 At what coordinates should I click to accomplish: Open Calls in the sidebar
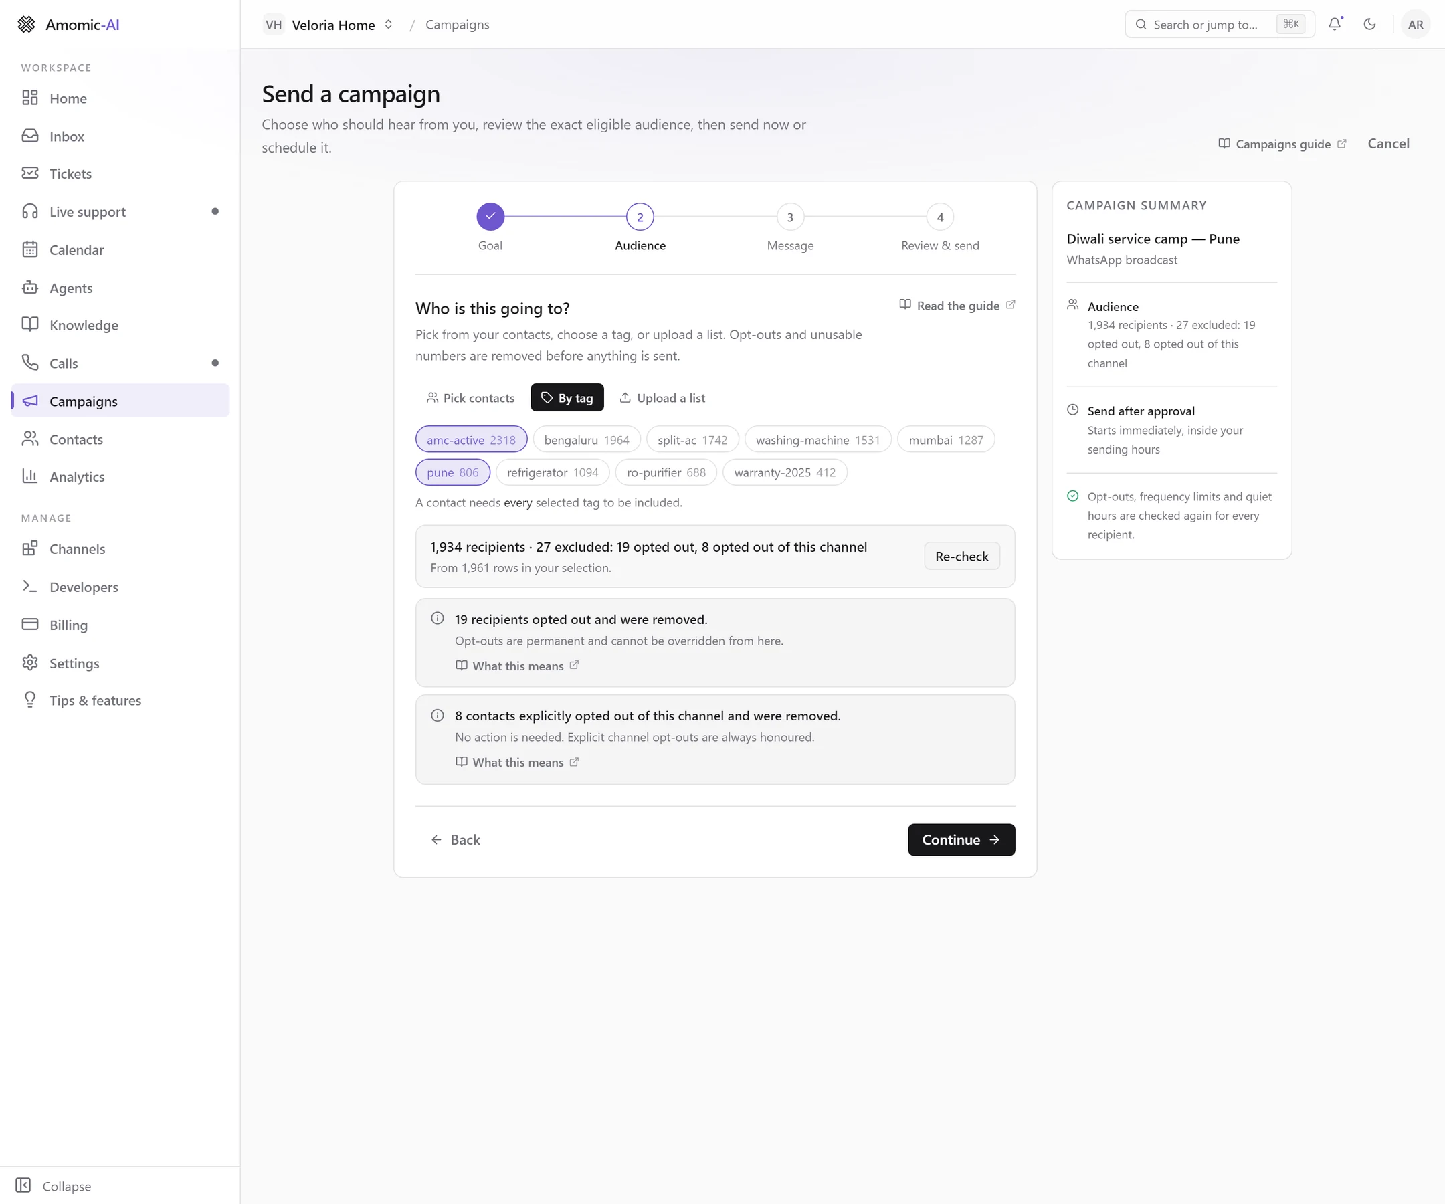pos(120,363)
